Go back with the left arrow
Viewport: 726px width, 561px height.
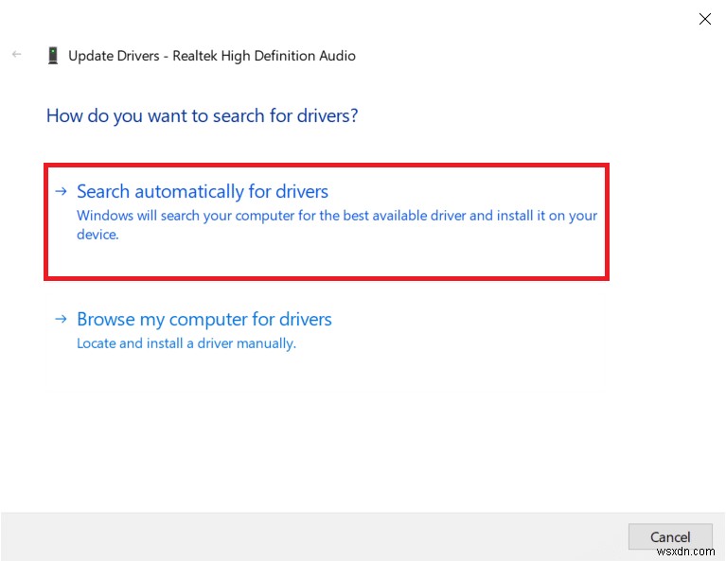(x=17, y=55)
